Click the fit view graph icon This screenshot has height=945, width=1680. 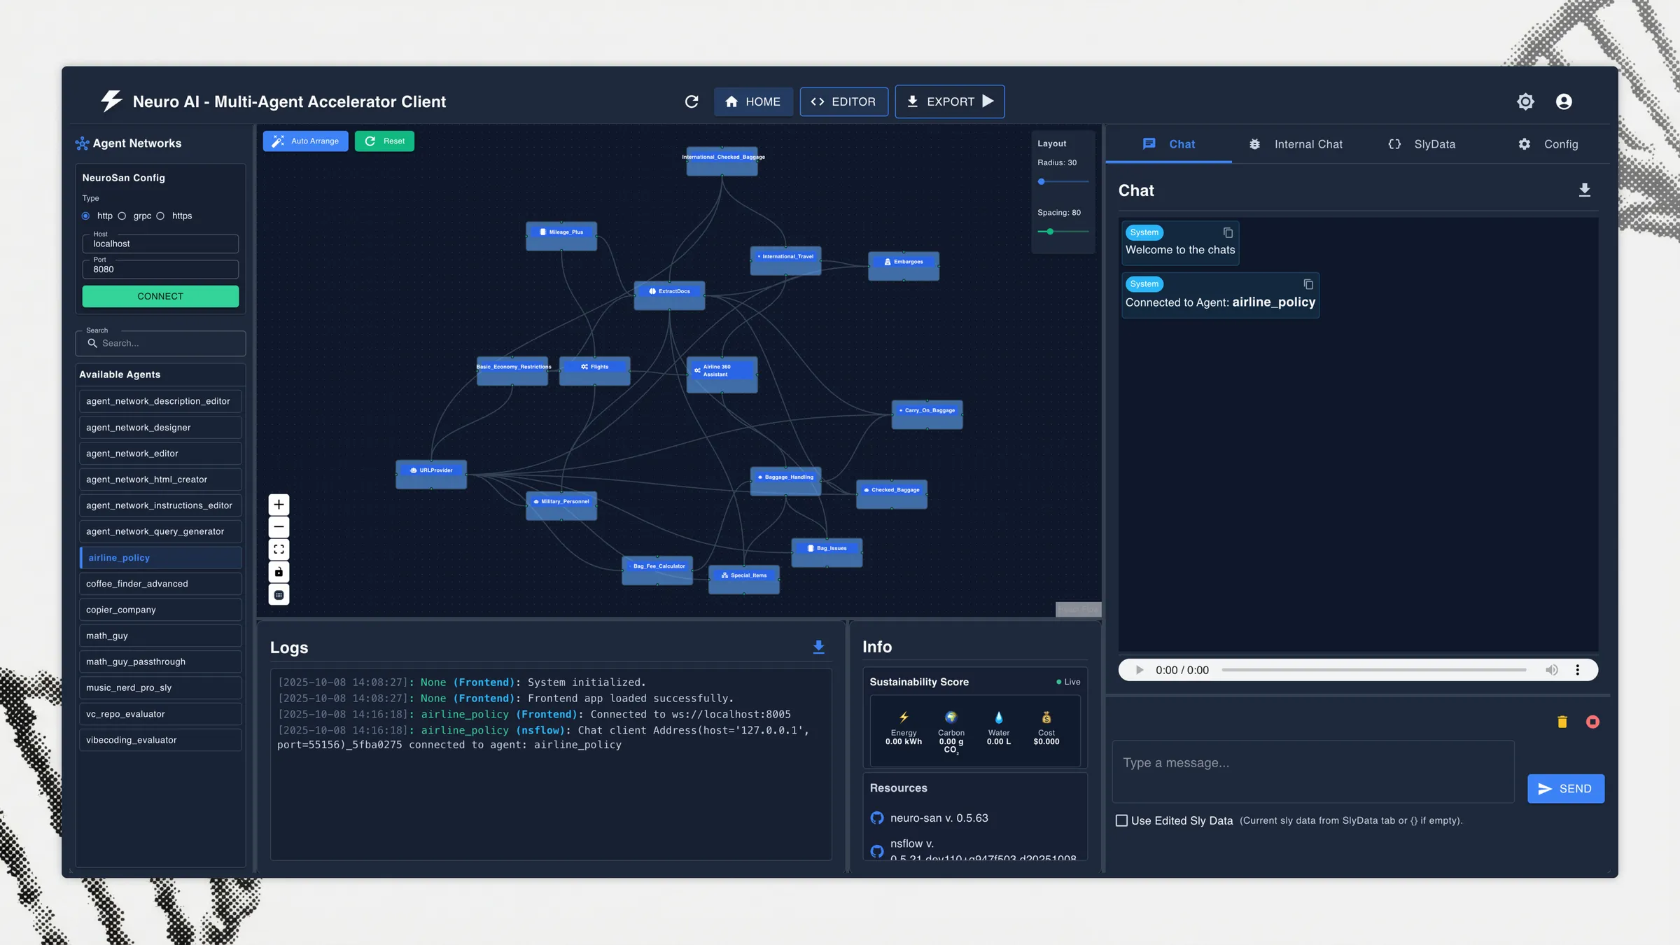279,549
